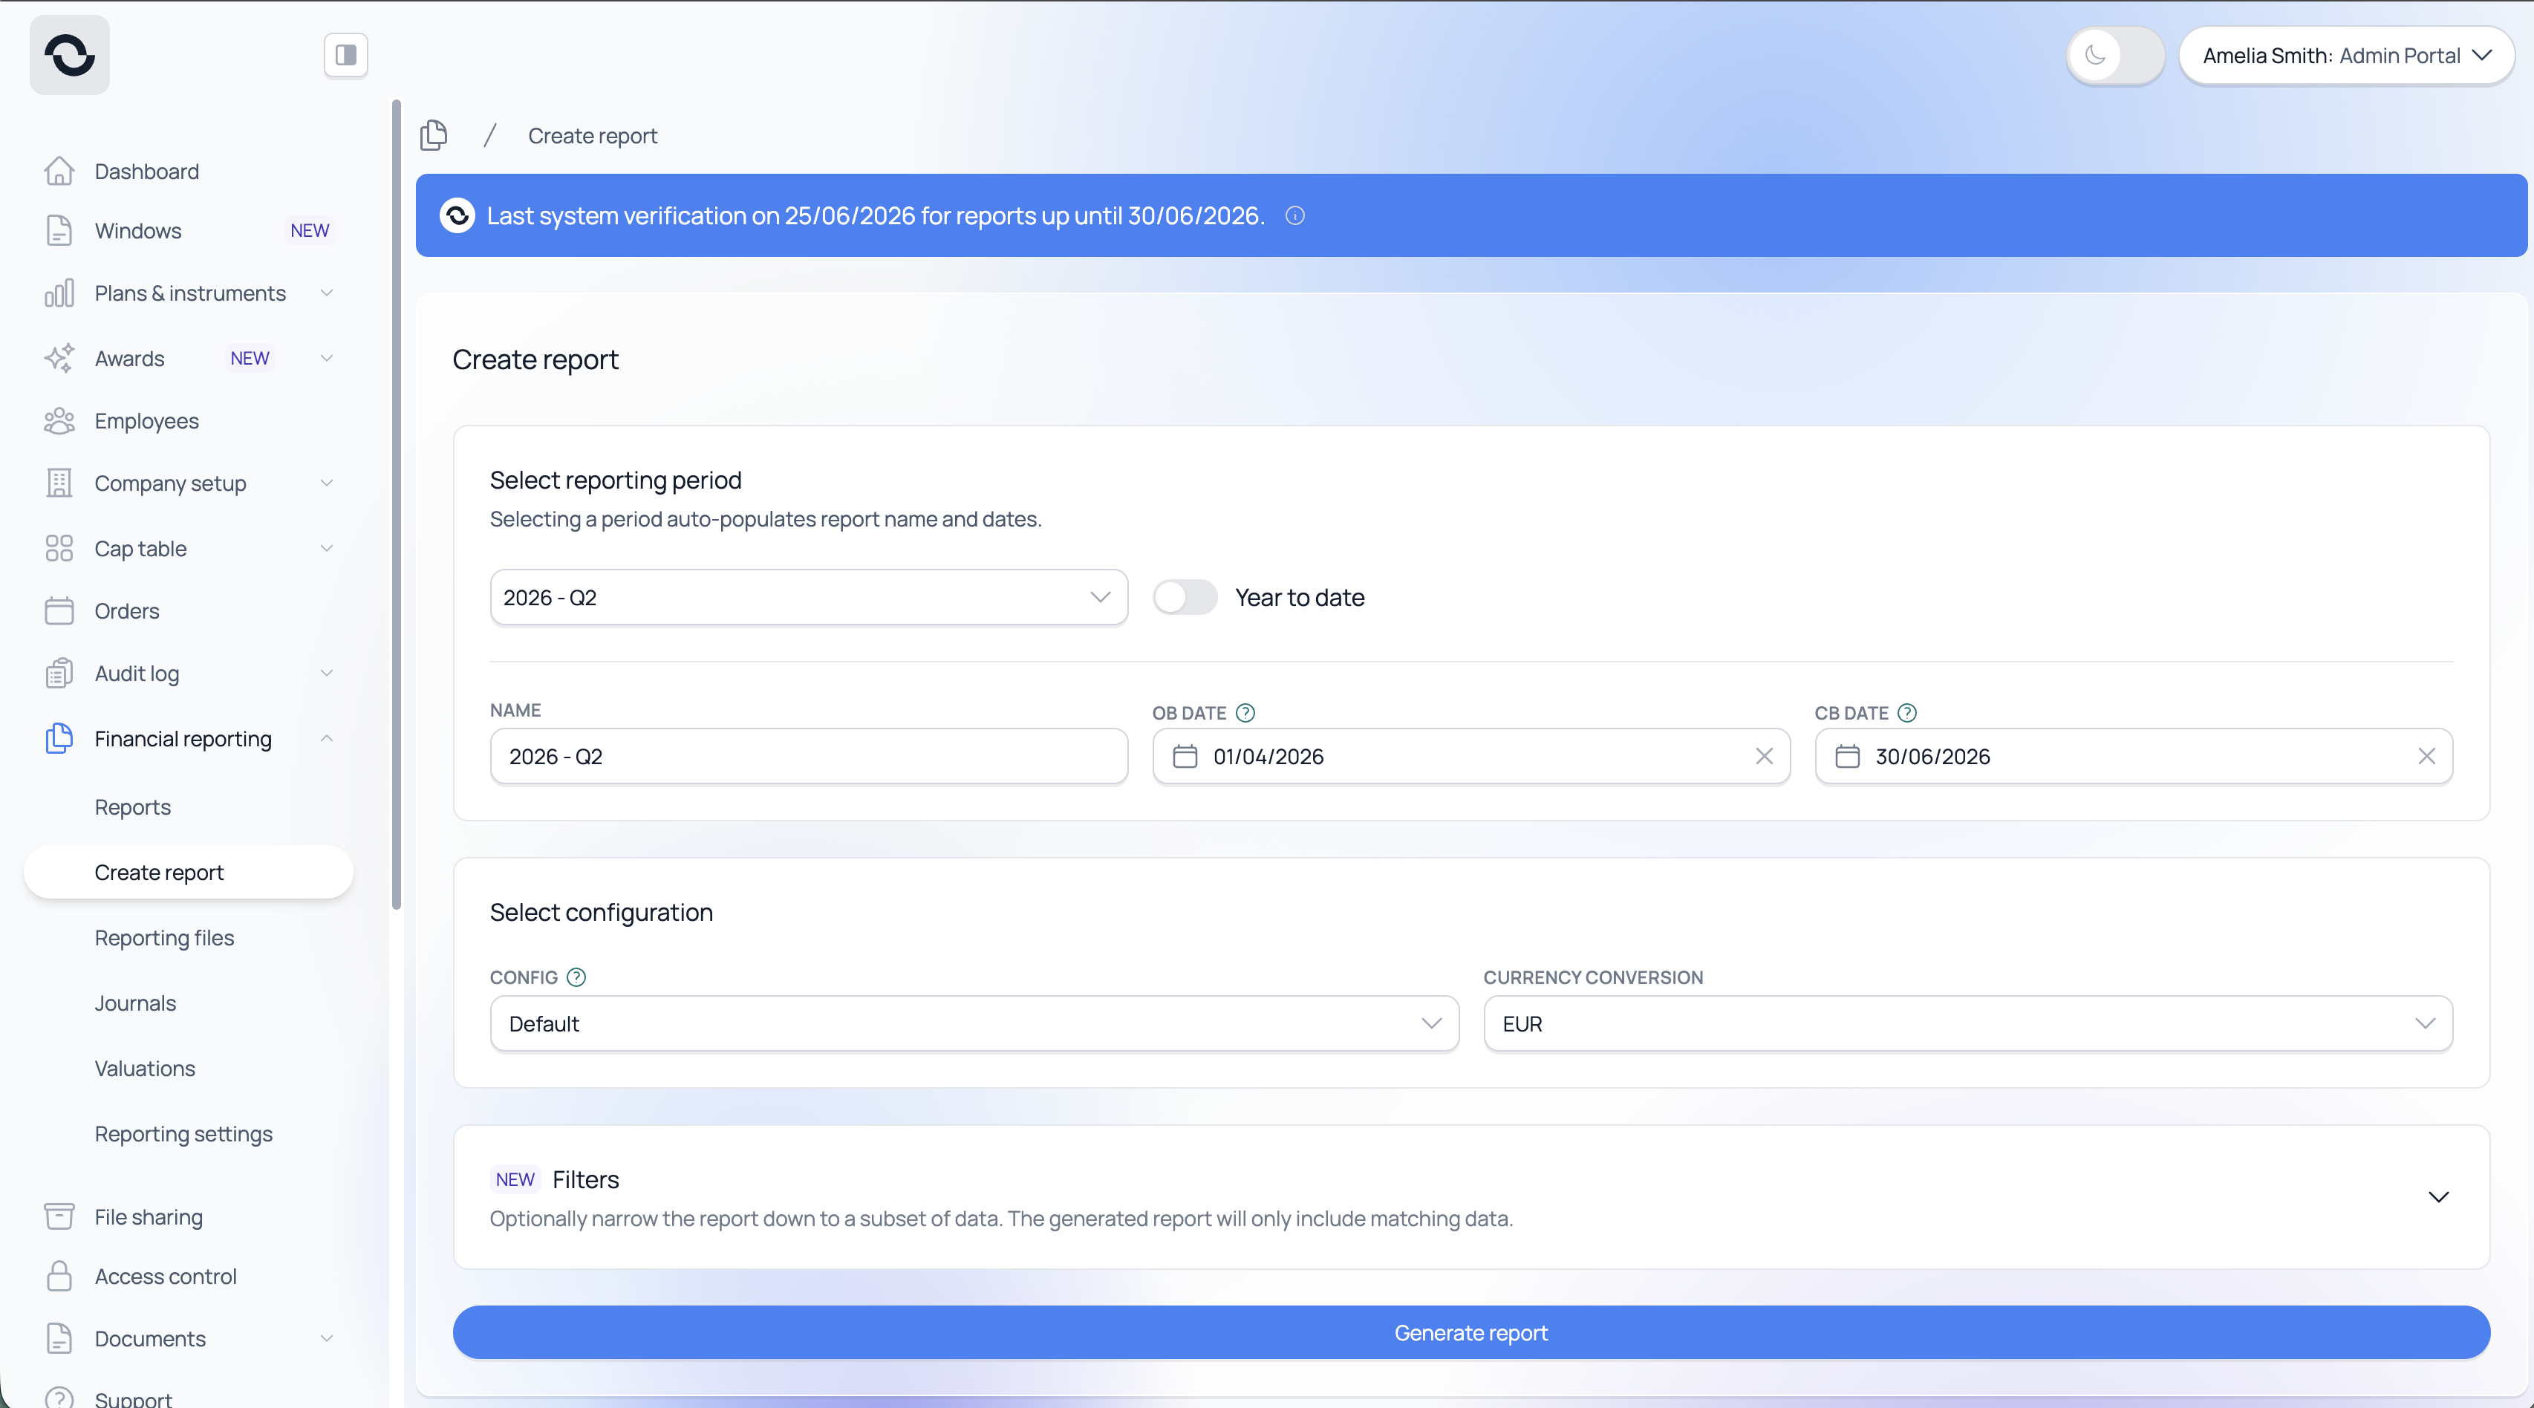Click the Employees people icon
The width and height of the screenshot is (2534, 1408).
[59, 421]
